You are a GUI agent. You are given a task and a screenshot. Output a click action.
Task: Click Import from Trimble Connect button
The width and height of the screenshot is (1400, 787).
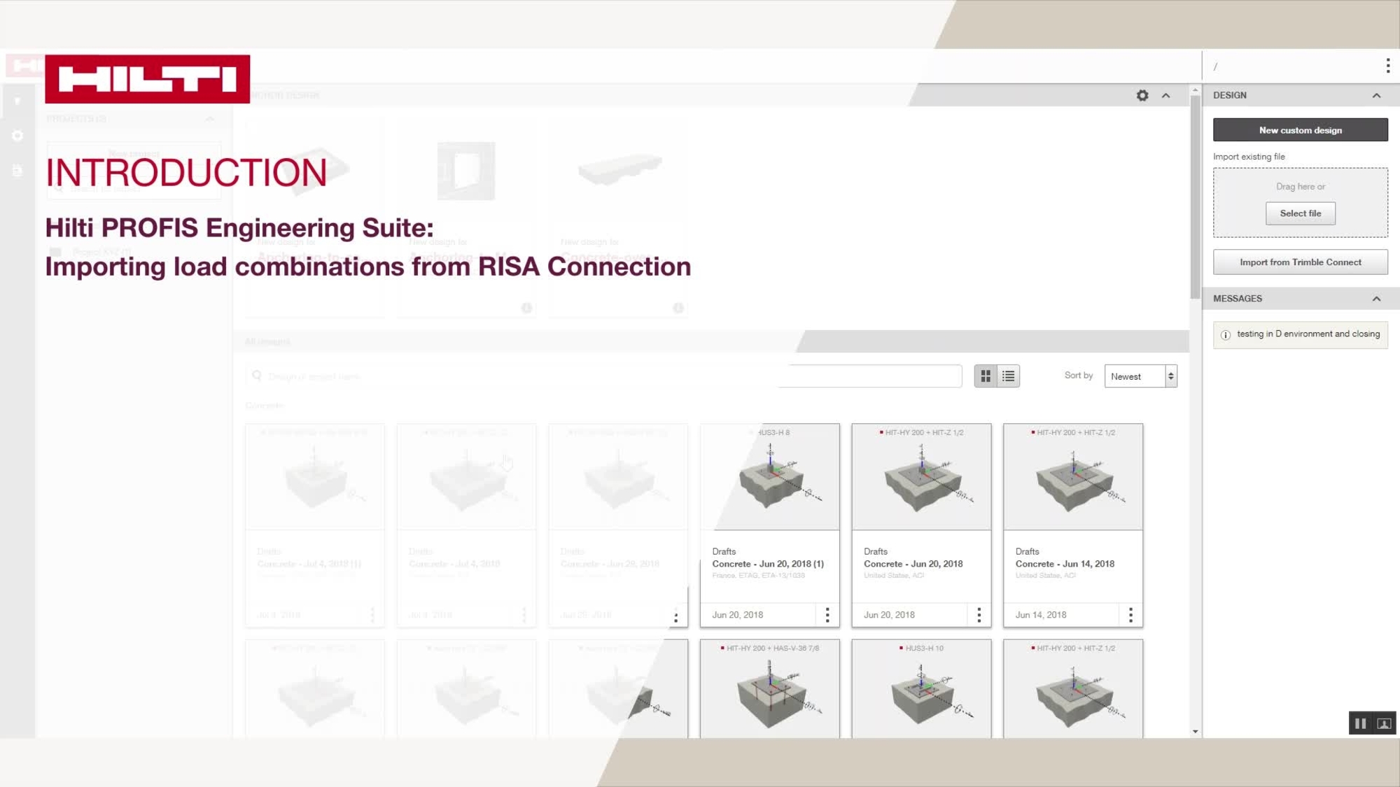[x=1300, y=262]
